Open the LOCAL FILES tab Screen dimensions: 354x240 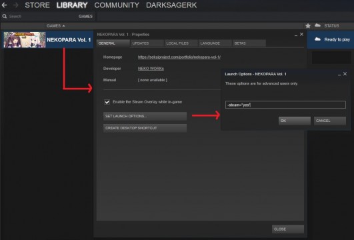point(181,43)
